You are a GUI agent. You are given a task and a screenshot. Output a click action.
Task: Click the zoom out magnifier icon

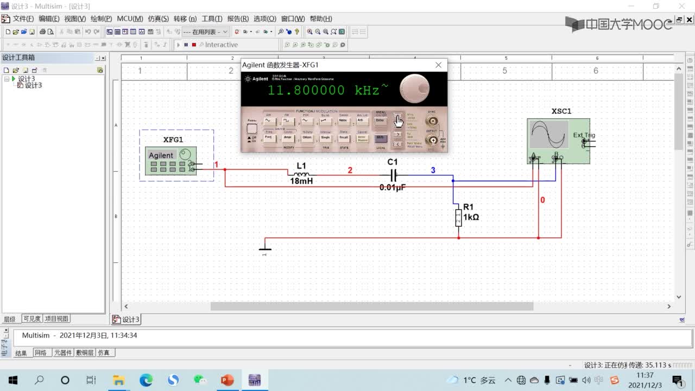(318, 32)
